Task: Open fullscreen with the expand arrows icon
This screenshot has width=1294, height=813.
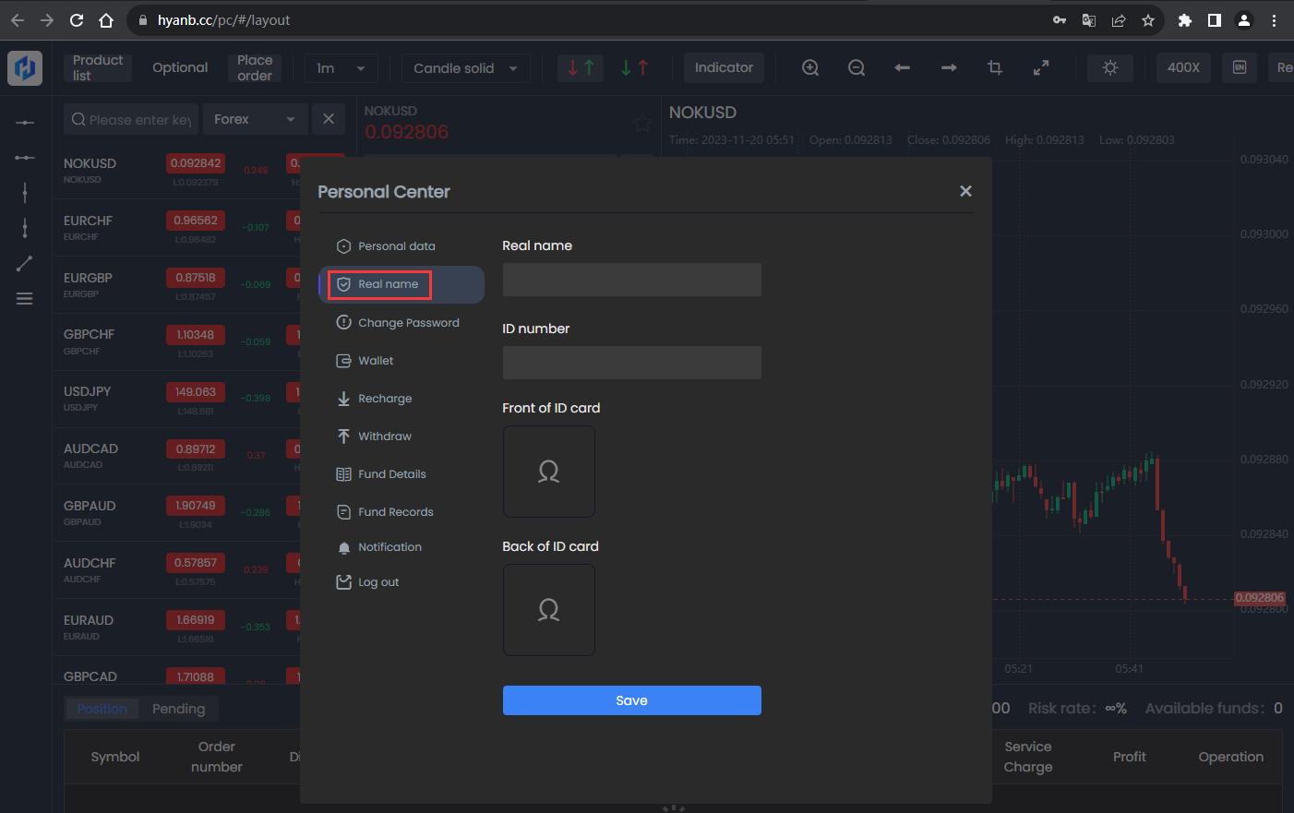Action: pos(1041,67)
